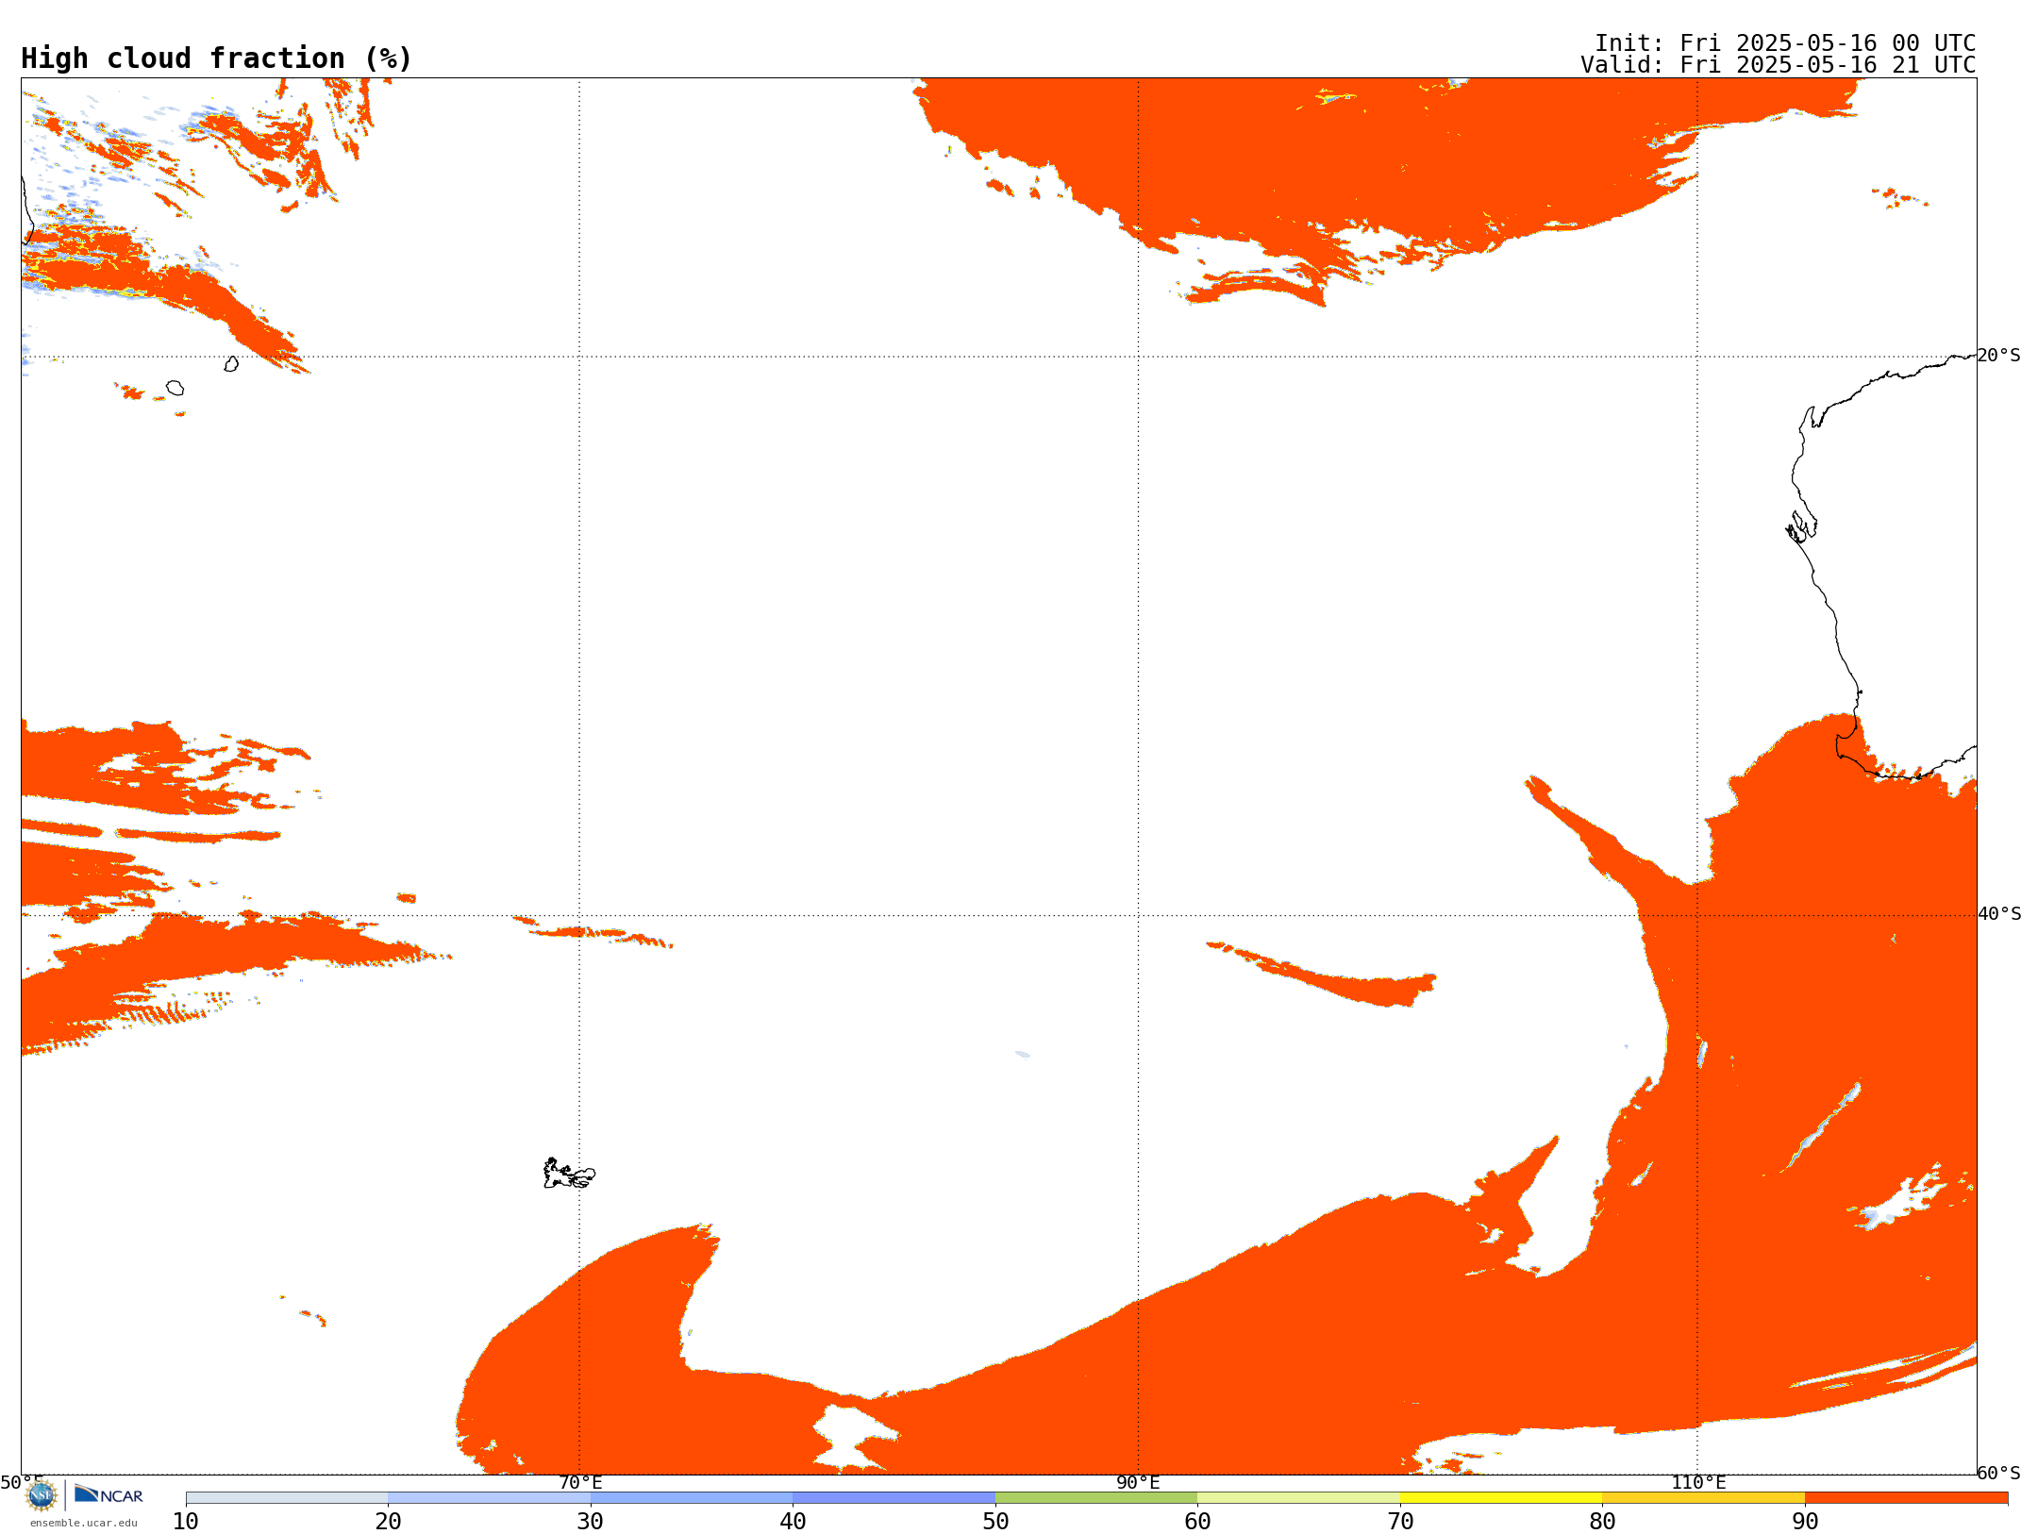Click the colorbar label '20'
The height and width of the screenshot is (1534, 2038).
[x=388, y=1522]
